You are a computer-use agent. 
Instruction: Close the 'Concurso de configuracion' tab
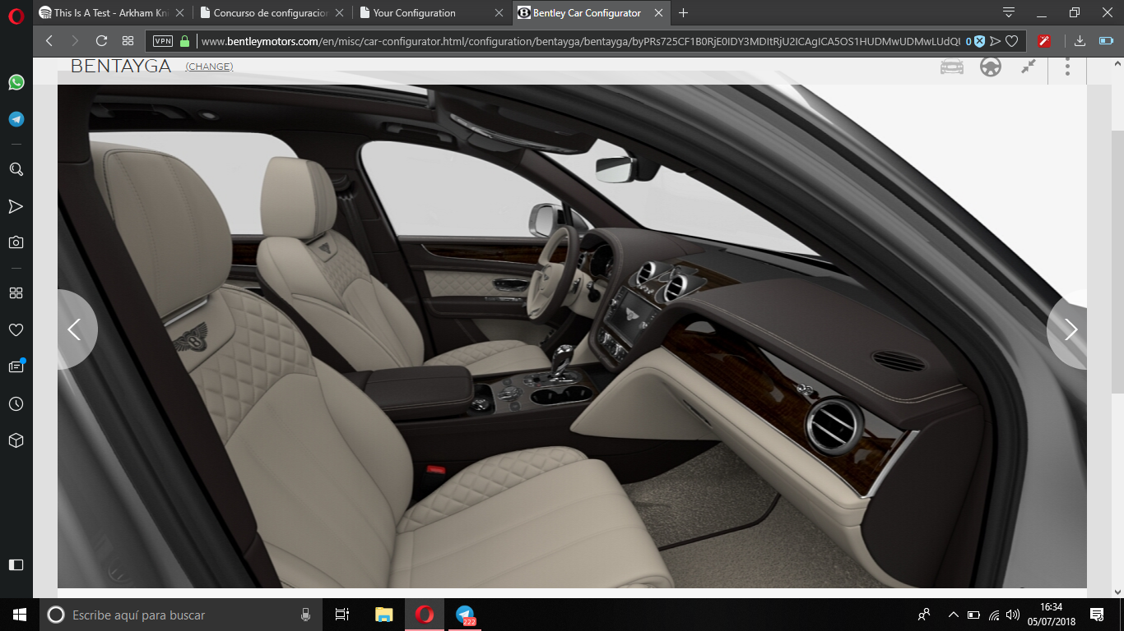339,13
